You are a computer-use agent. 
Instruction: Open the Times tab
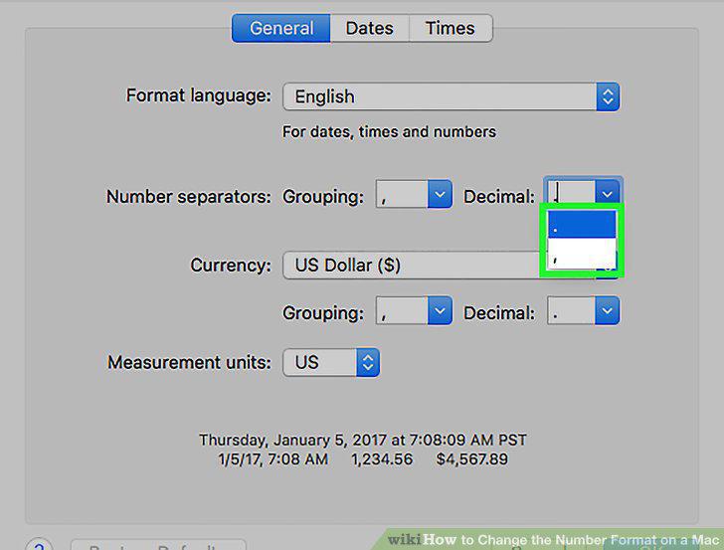(x=451, y=28)
